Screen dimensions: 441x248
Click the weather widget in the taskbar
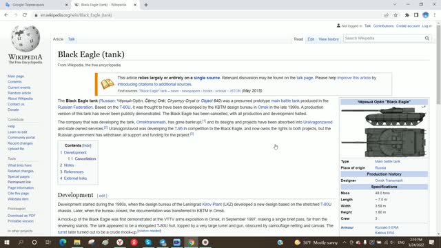[x=316, y=242]
